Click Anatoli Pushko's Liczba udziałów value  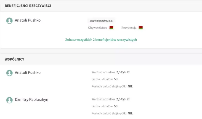click(x=116, y=79)
